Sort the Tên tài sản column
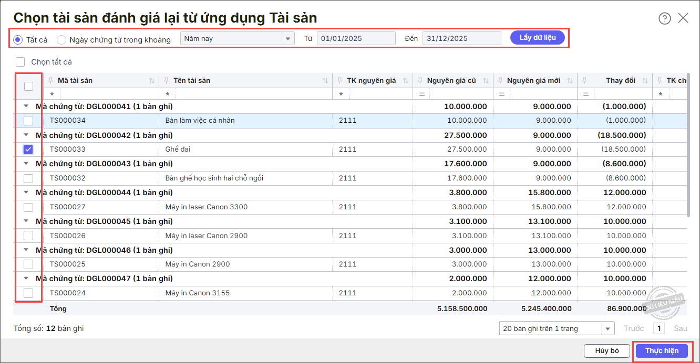 [325, 81]
